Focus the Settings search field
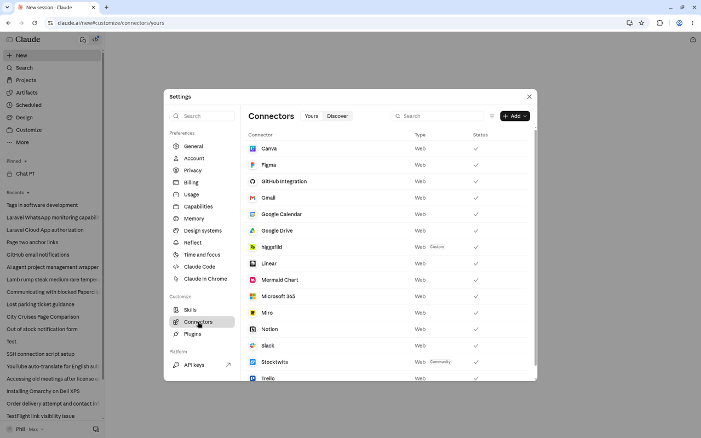The height and width of the screenshot is (438, 701). (x=202, y=116)
